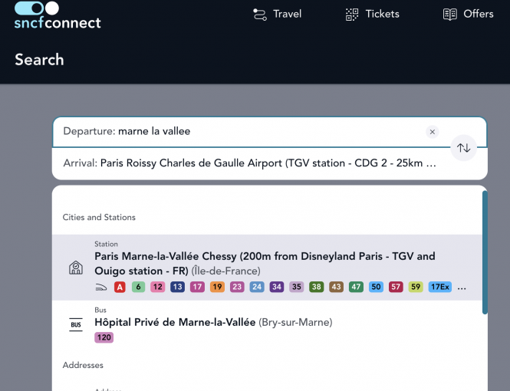The height and width of the screenshot is (391, 510).
Task: Click the Search page title
Action: [x=39, y=60]
